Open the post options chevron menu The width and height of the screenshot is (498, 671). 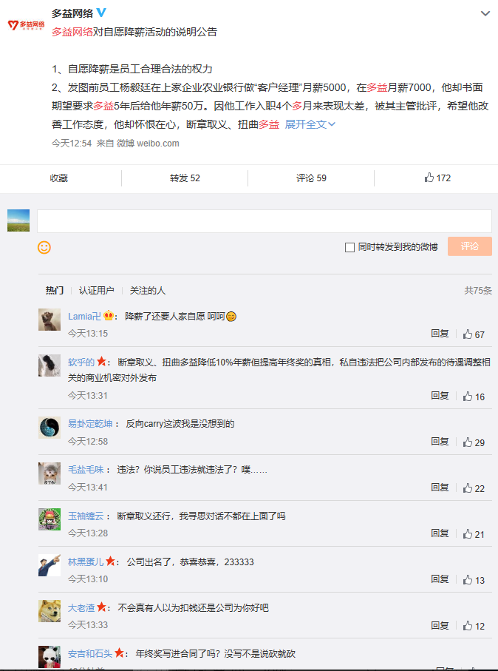tap(485, 14)
